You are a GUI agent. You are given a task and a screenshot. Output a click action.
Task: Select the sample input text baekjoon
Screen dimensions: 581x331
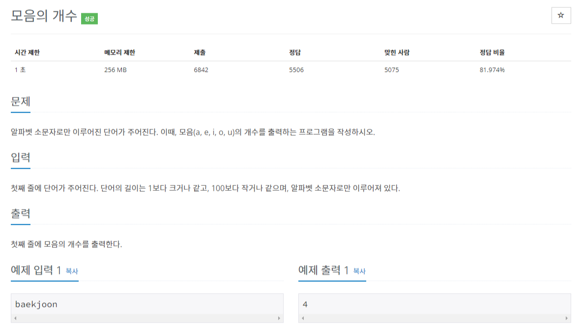[37, 304]
